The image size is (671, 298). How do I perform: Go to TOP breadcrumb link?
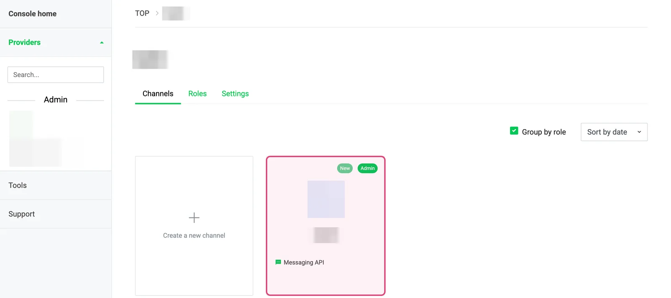pyautogui.click(x=142, y=13)
